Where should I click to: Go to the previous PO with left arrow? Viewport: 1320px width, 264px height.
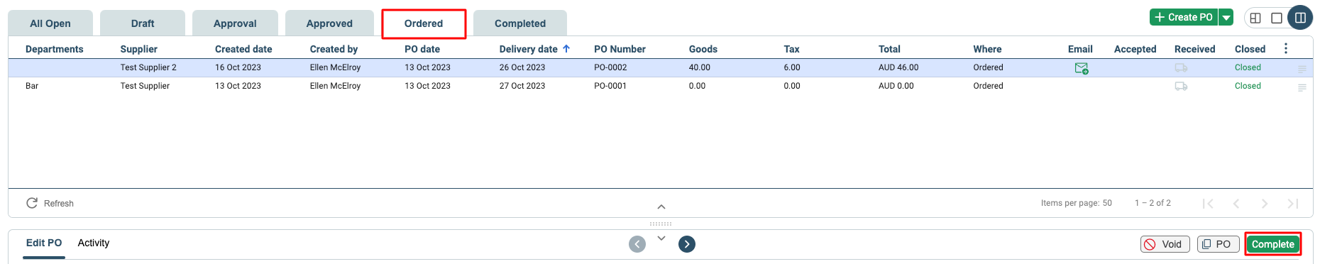point(637,244)
